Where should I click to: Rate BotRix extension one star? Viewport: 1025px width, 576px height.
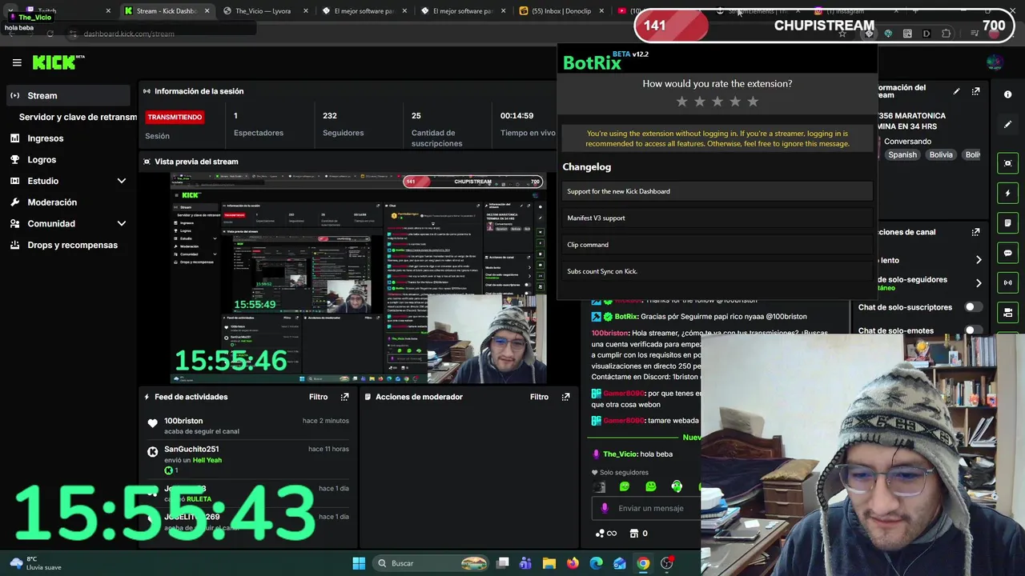click(x=682, y=102)
